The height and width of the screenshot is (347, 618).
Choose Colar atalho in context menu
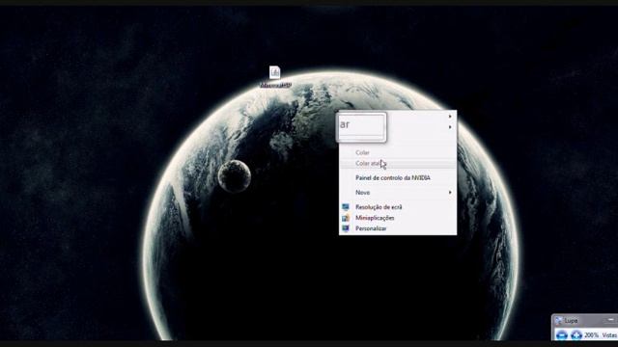click(398, 163)
